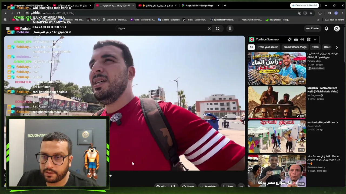The width and height of the screenshot is (346, 194).
Task: Open the Streamed - Watch A... bookmark
Action: pyautogui.click(x=115, y=20)
